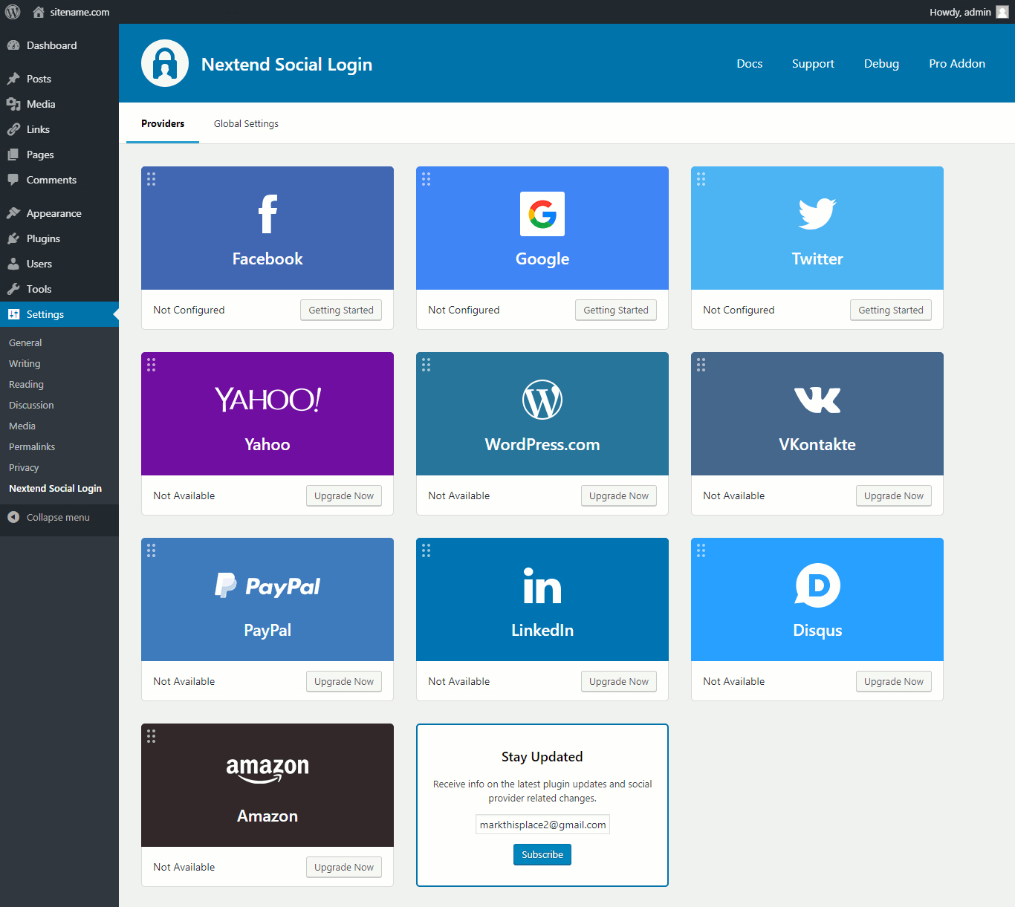
Task: Click LinkedIn Upgrade Now button
Action: [x=619, y=681]
